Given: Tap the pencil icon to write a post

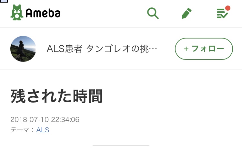Looking at the screenshot, I should pyautogui.click(x=187, y=13).
